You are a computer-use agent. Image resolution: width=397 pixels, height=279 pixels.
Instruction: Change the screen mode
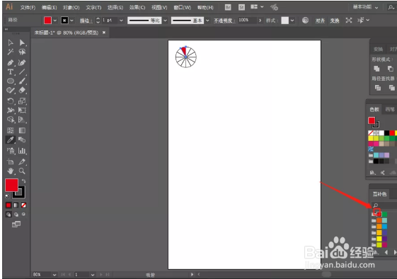(16, 224)
